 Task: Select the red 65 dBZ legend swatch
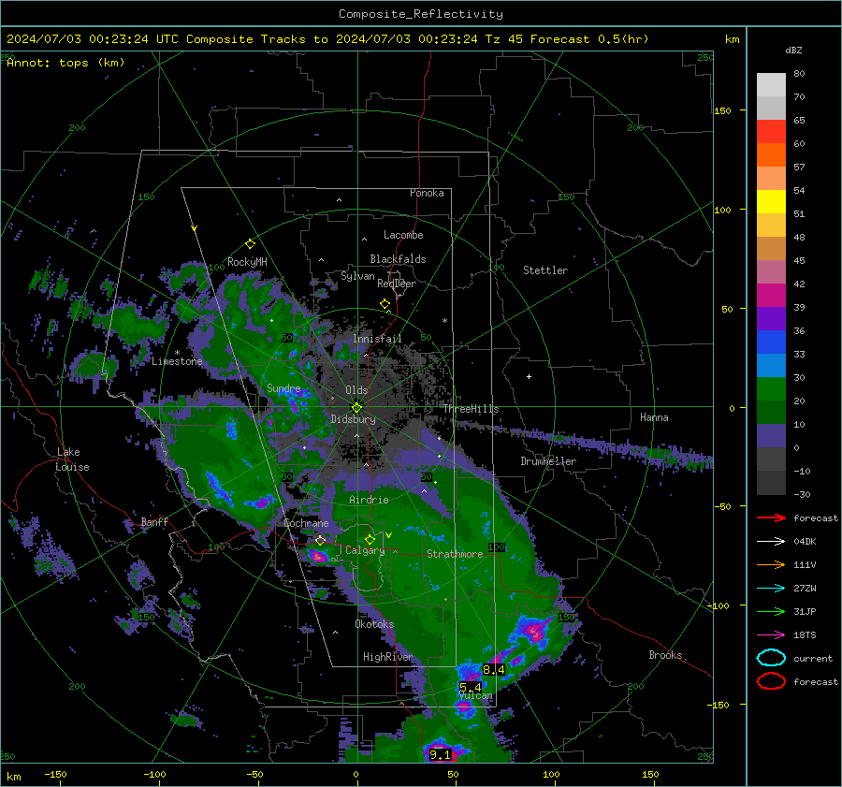[x=771, y=132]
